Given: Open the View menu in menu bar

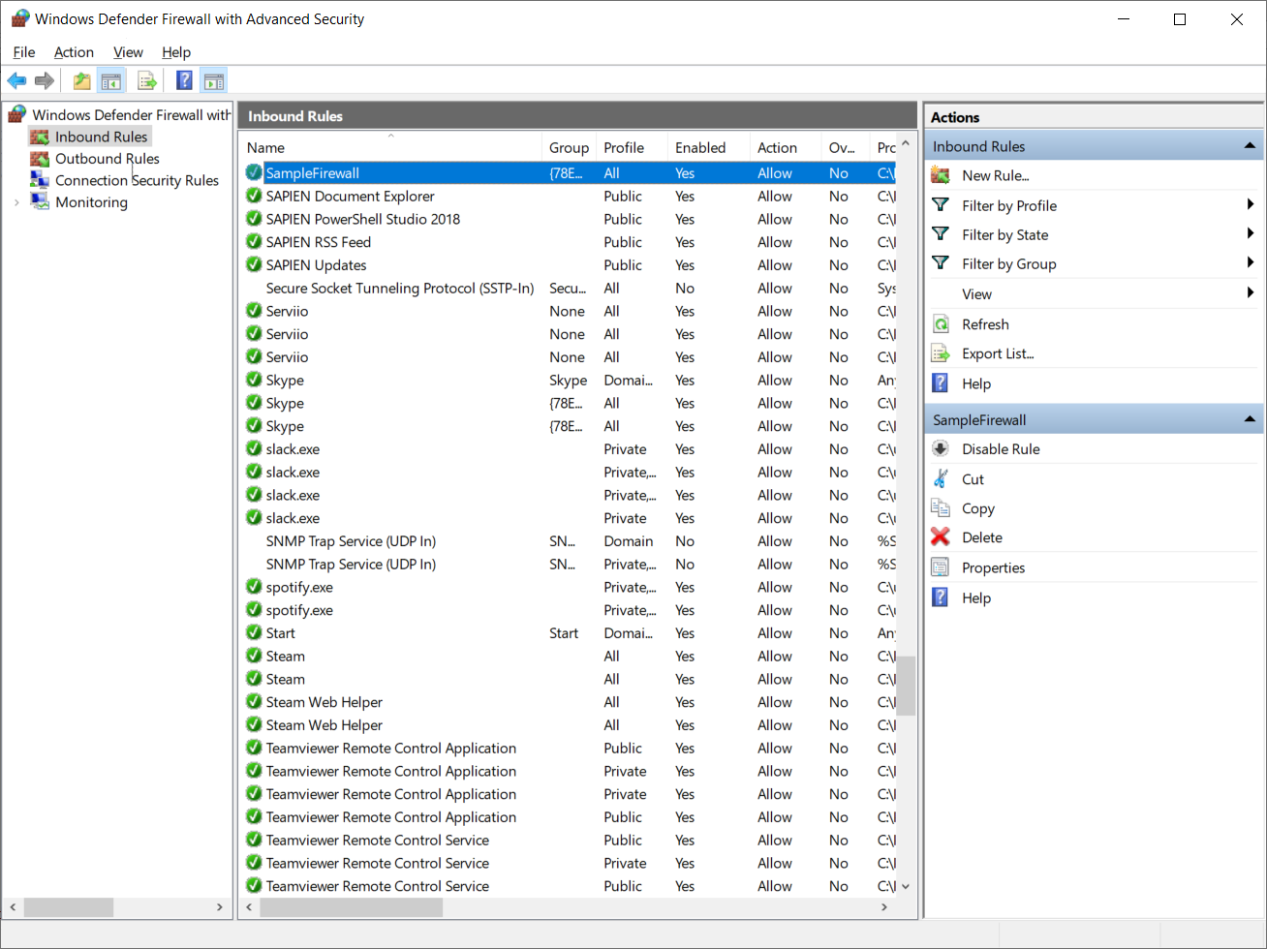Looking at the screenshot, I should coord(128,52).
